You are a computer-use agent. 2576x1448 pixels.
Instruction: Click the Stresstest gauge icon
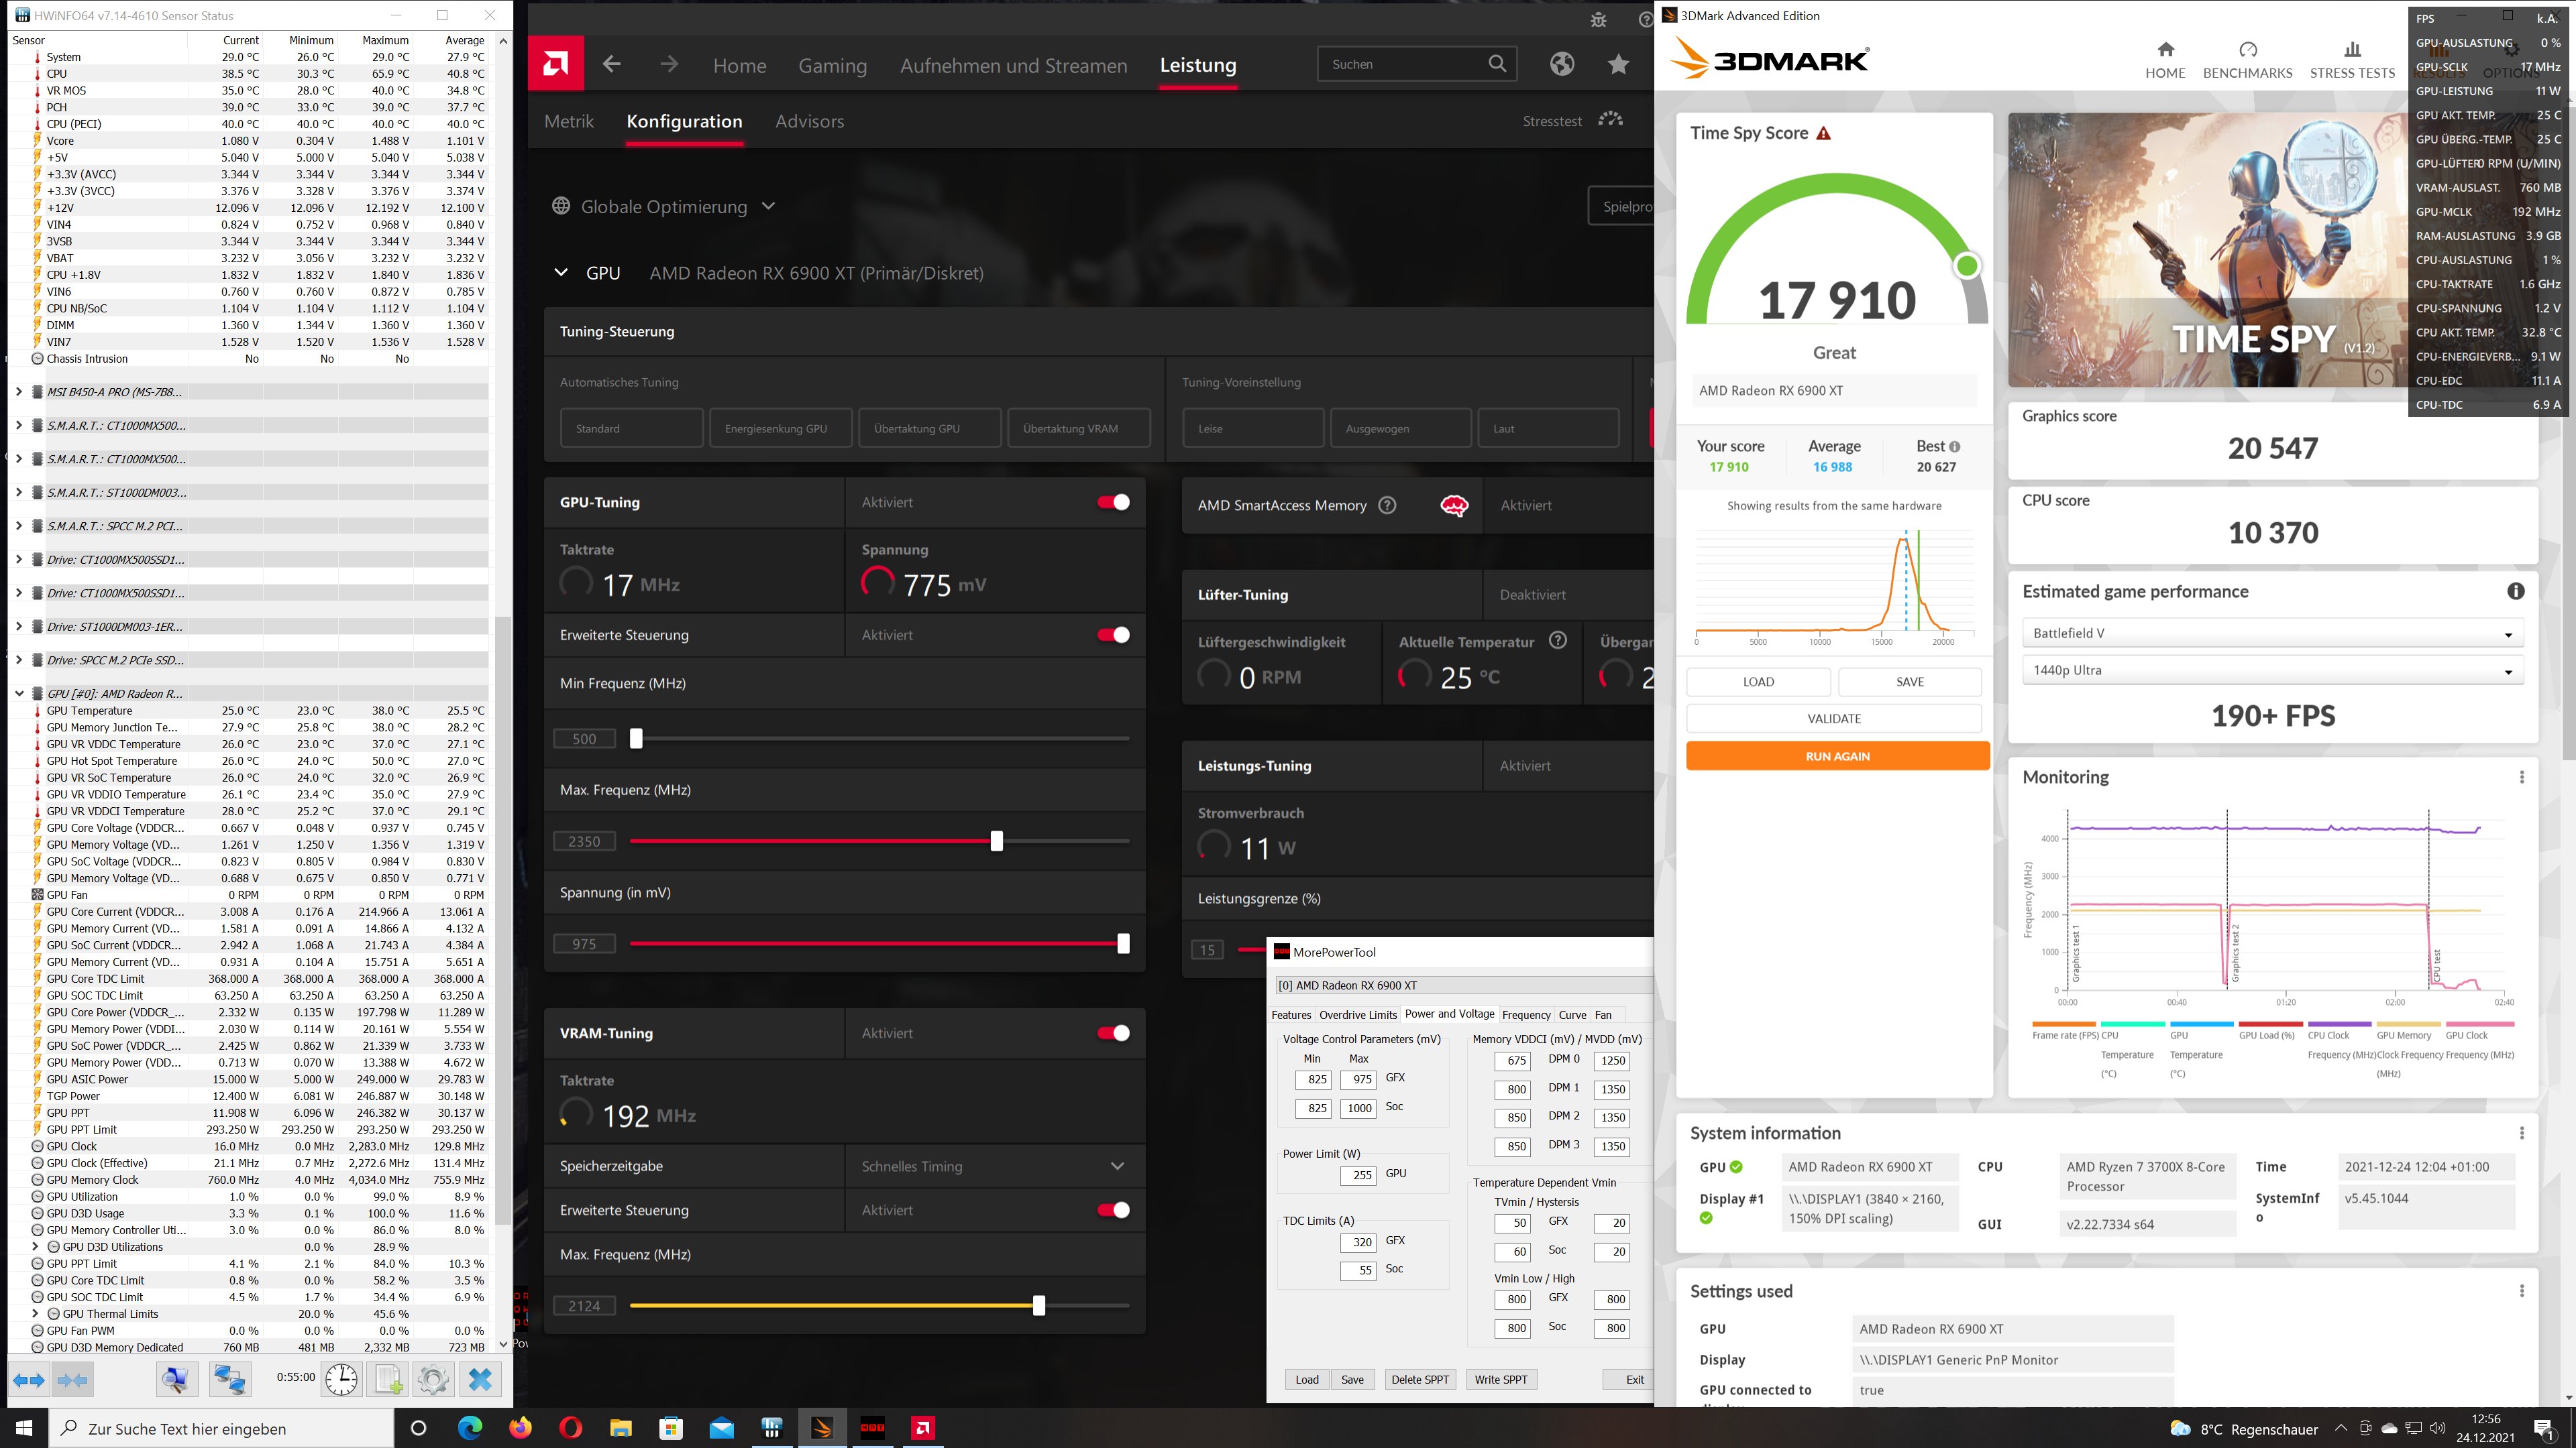coord(1610,120)
